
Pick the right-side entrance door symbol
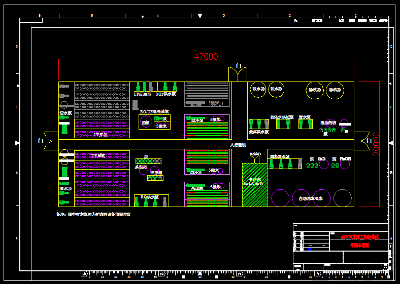362,141
